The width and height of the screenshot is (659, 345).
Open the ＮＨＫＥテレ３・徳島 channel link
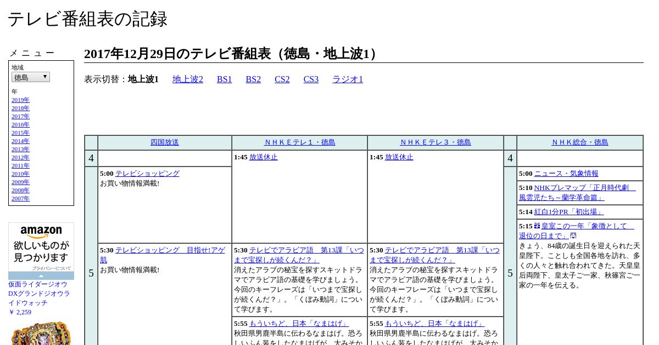[x=435, y=142]
